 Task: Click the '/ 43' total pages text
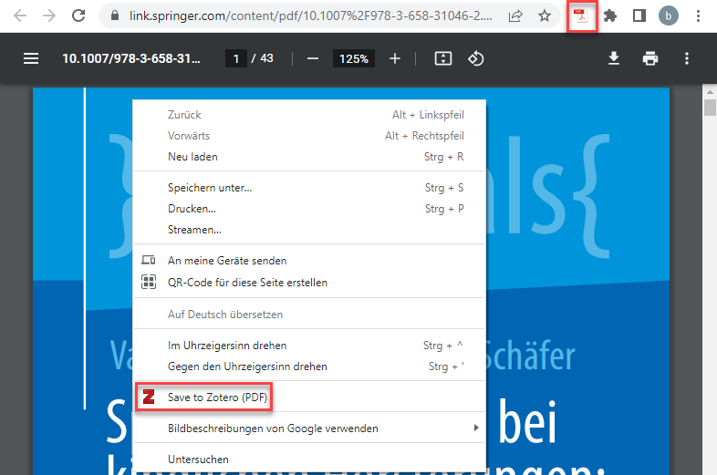(x=262, y=58)
